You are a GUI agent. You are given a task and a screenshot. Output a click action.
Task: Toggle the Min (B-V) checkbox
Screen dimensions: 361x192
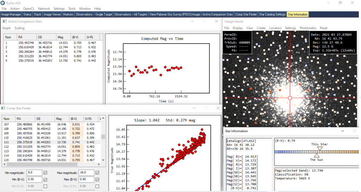click(45, 179)
